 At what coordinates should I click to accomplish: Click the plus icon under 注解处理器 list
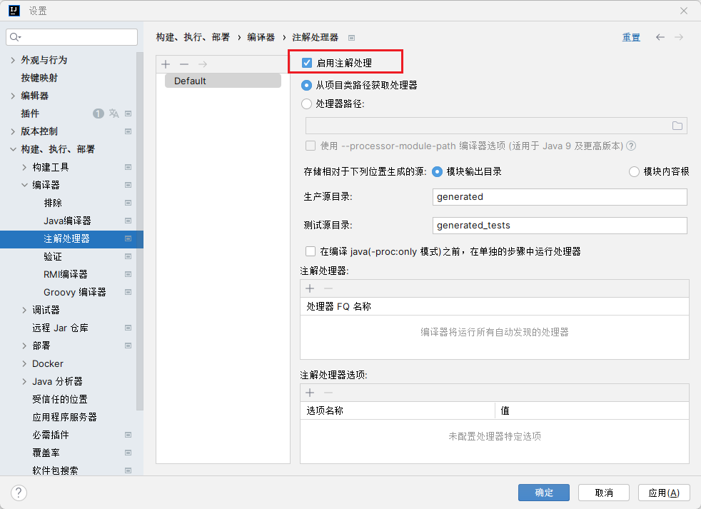click(310, 288)
